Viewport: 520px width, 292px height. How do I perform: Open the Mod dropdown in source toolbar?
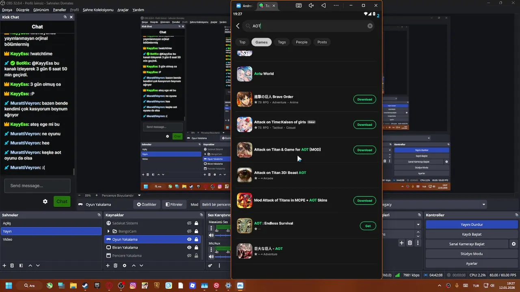point(216,204)
